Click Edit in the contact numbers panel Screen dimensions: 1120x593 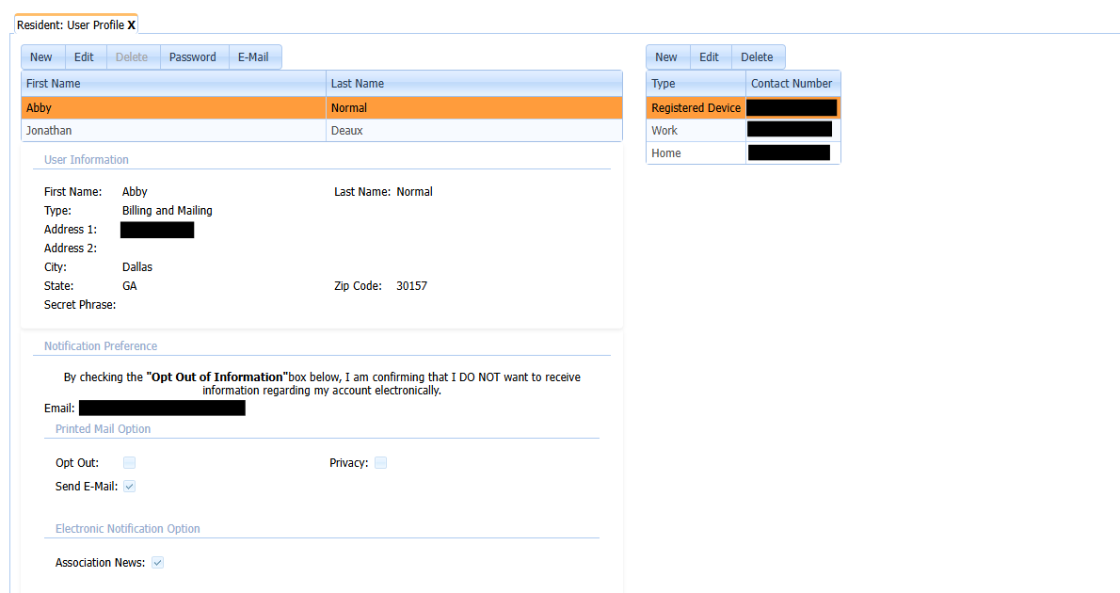711,56
